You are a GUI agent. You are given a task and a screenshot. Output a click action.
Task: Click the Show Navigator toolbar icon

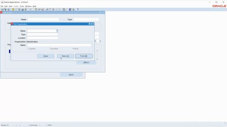pyautogui.click(x=9, y=10)
